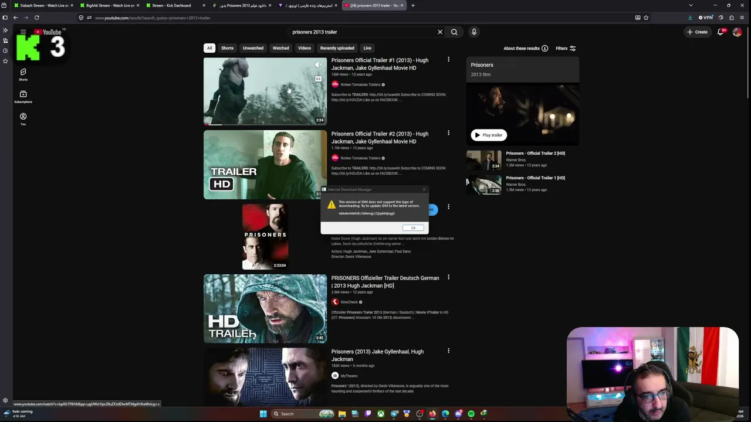Select the Recently uploaded filter chip
This screenshot has width=751, height=422.
(x=337, y=48)
